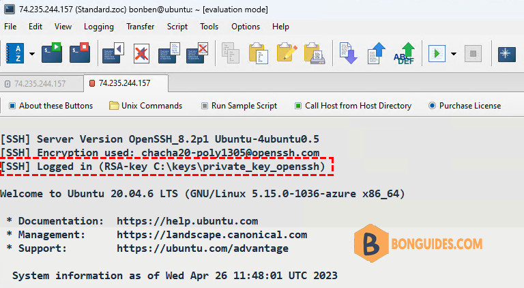Click the run script green play icon
Viewport: 524px width, 288px height.
[437, 53]
